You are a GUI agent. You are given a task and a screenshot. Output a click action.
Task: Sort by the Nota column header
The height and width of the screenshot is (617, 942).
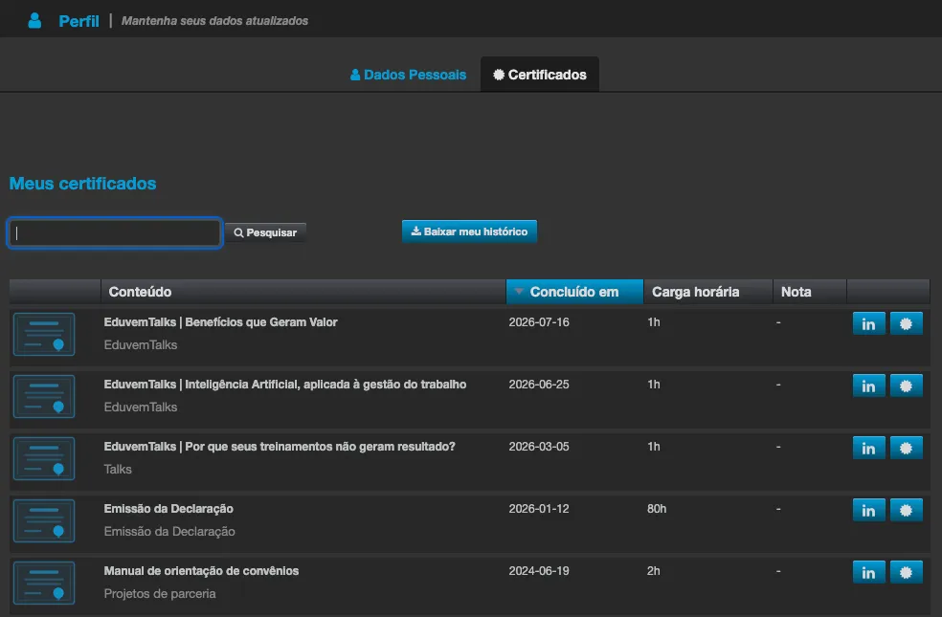pyautogui.click(x=809, y=292)
